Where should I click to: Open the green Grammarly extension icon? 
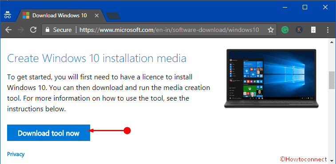click(285, 30)
